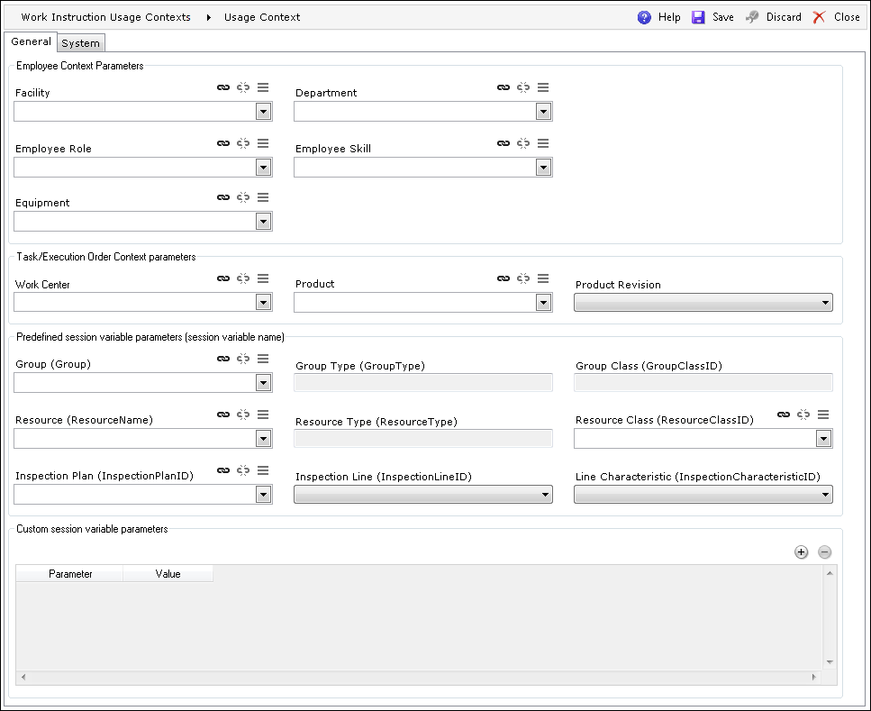The image size is (871, 711).
Task: Expand the Group (Group) dropdown
Action: [263, 383]
